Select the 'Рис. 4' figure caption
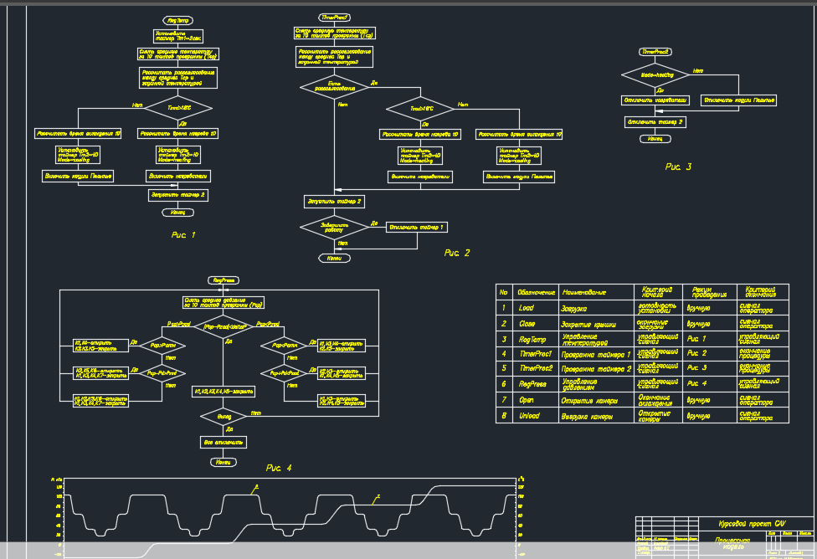 click(279, 468)
